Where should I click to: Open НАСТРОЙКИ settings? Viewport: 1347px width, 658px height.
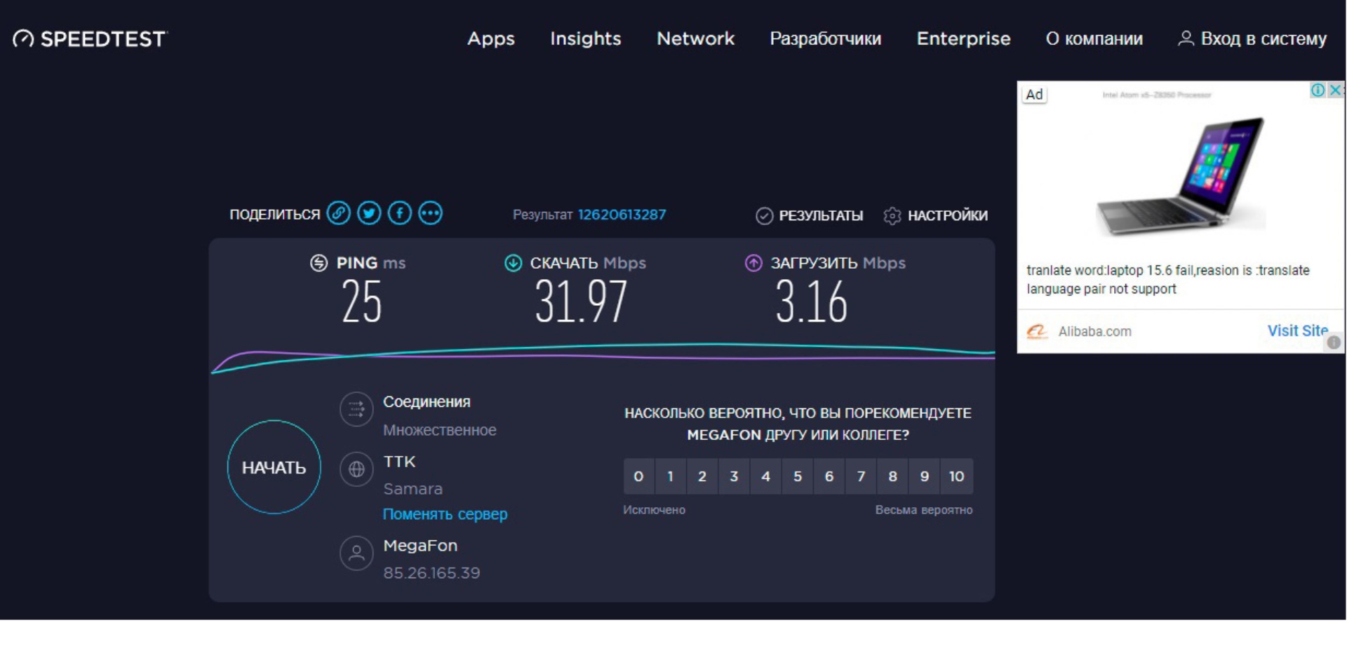(x=948, y=216)
